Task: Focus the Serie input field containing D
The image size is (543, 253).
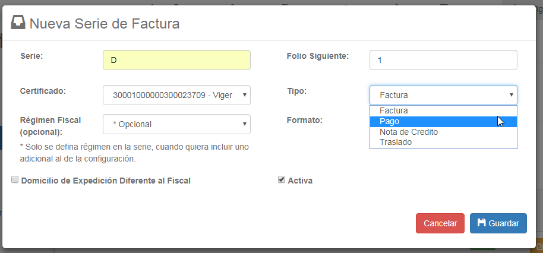Action: point(176,60)
